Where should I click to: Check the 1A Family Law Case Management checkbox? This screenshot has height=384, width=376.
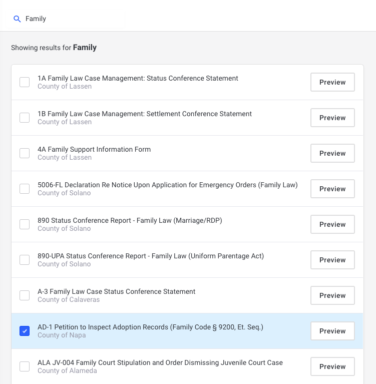(x=25, y=82)
